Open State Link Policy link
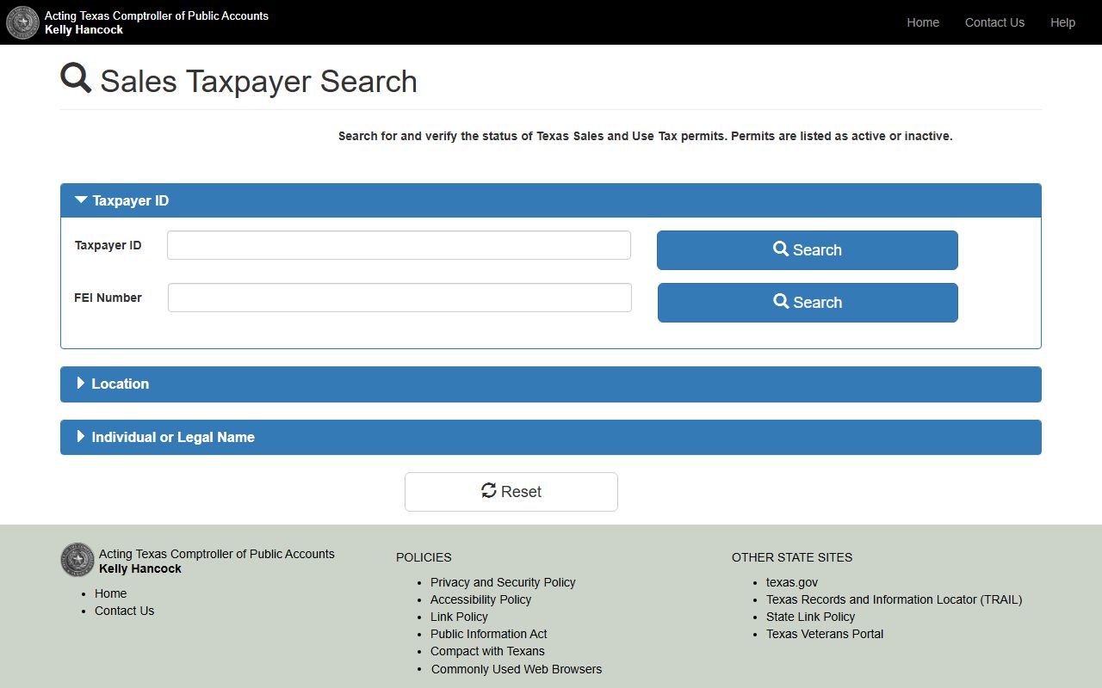This screenshot has width=1102, height=688. click(810, 617)
